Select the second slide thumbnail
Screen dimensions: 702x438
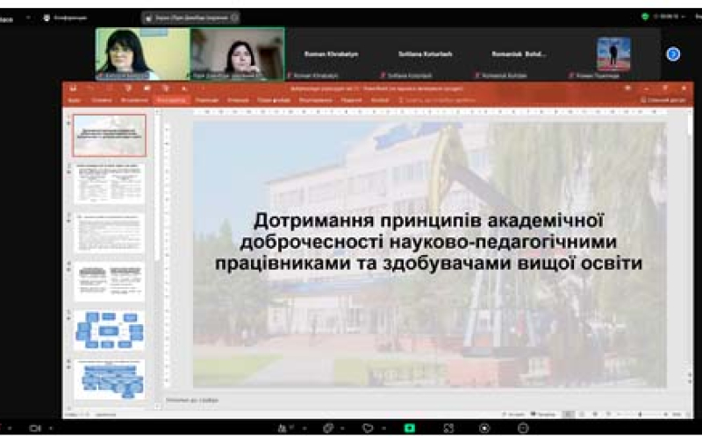coord(110,184)
